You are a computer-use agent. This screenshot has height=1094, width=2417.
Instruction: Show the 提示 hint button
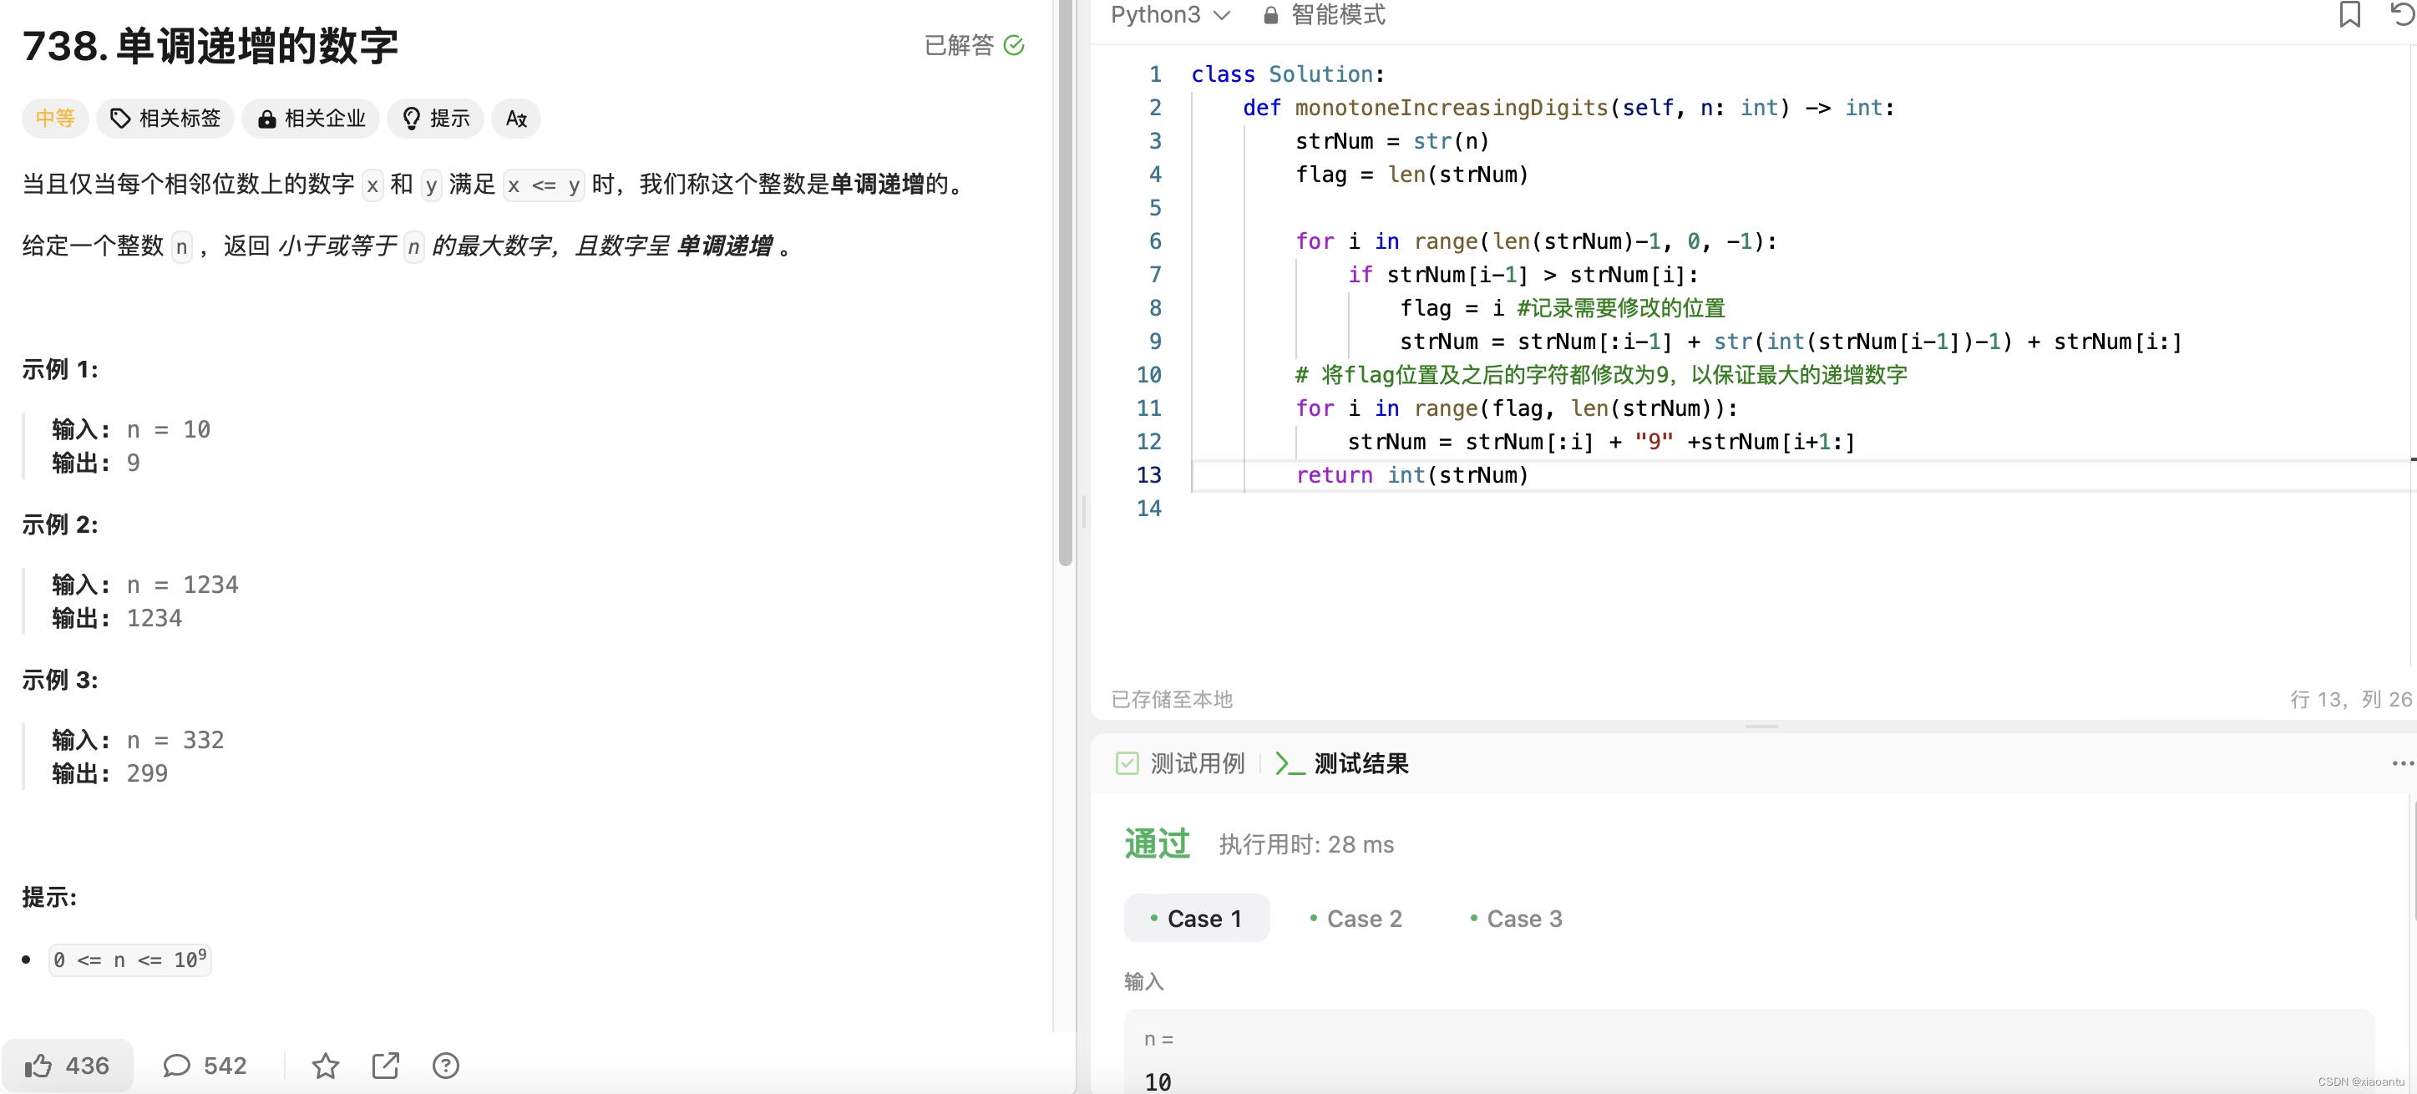click(x=435, y=119)
